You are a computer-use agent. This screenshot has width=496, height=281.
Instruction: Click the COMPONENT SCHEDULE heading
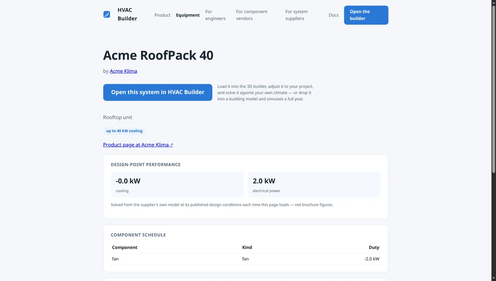tap(138, 235)
